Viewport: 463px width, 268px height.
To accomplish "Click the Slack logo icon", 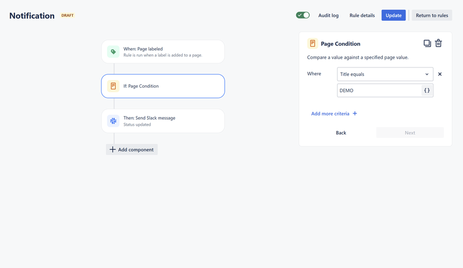I will point(113,121).
